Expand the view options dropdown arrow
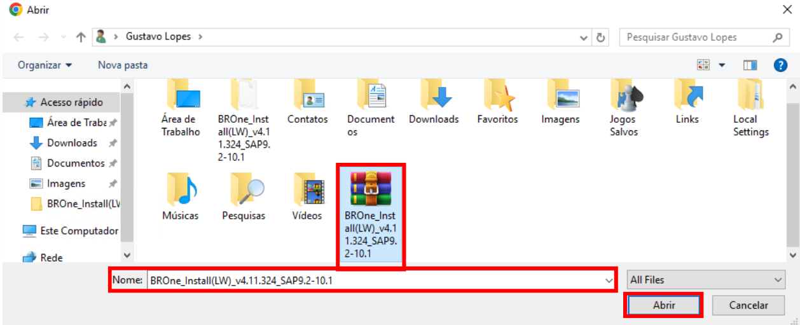Viewport: 800px width, 325px height. [722, 65]
